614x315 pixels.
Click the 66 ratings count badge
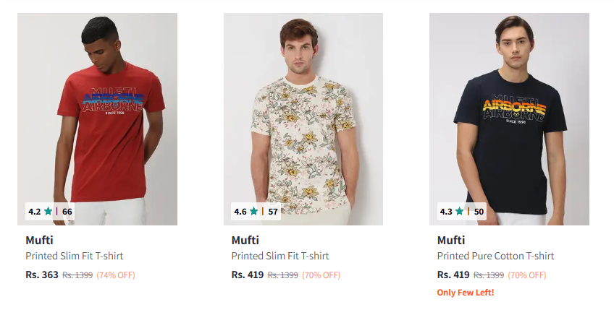(x=67, y=212)
